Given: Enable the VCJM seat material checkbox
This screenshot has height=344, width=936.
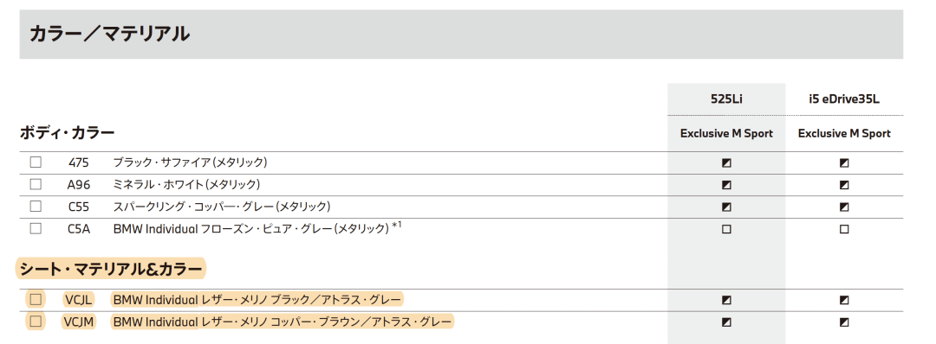Looking at the screenshot, I should point(36,322).
